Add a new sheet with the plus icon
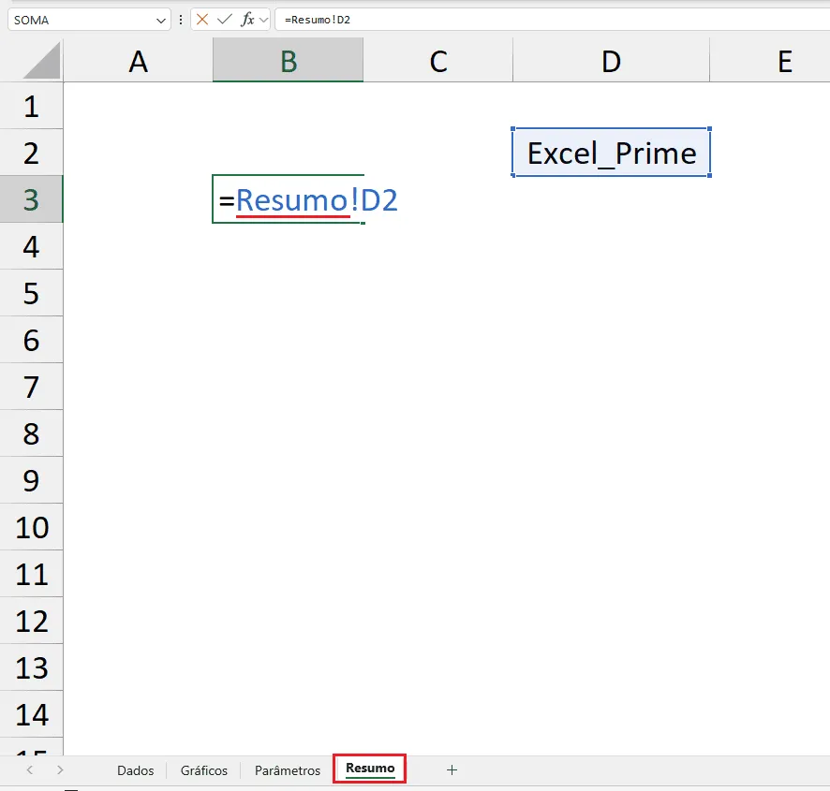This screenshot has height=791, width=830. pos(452,769)
